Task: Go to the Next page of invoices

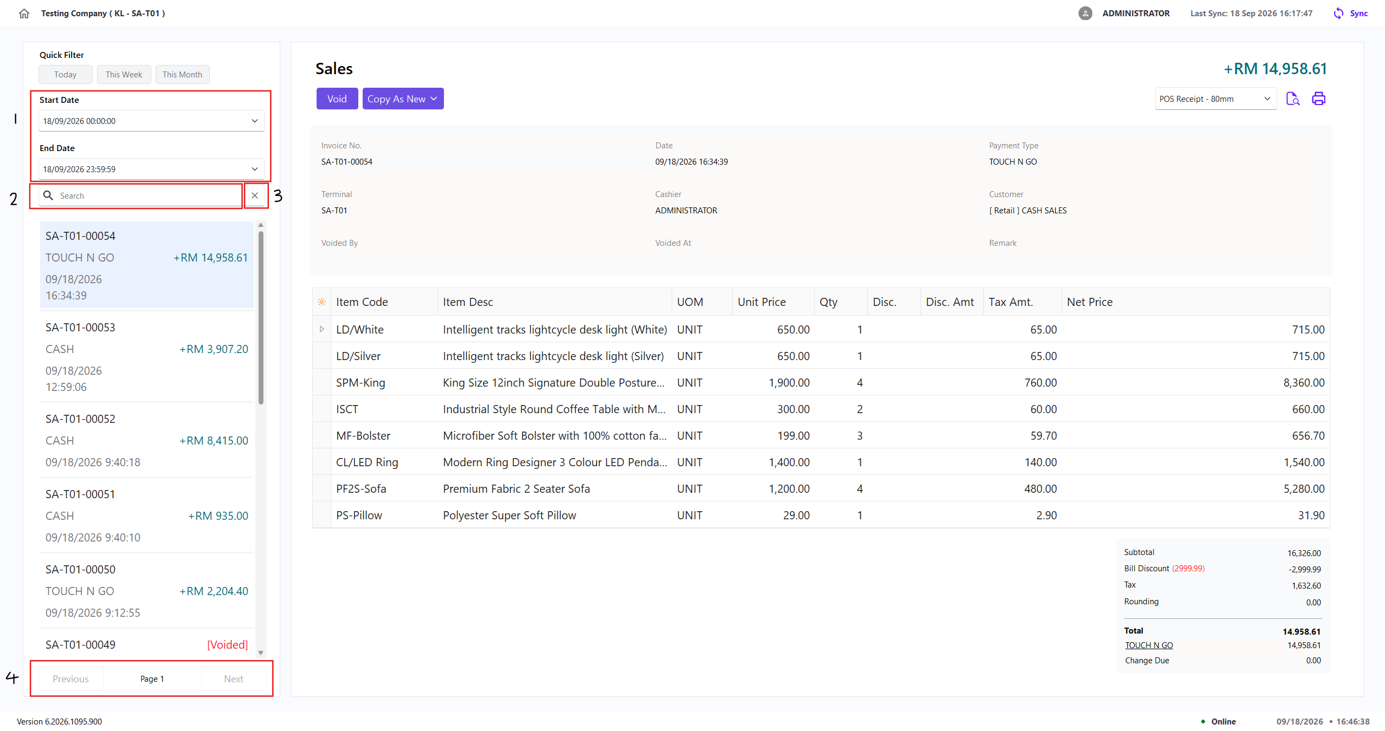Action: [234, 678]
